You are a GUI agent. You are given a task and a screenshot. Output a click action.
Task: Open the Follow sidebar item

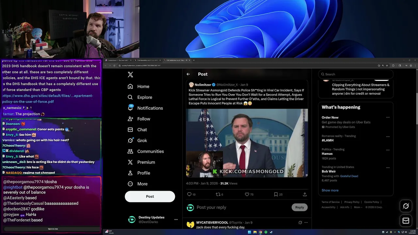139,119
